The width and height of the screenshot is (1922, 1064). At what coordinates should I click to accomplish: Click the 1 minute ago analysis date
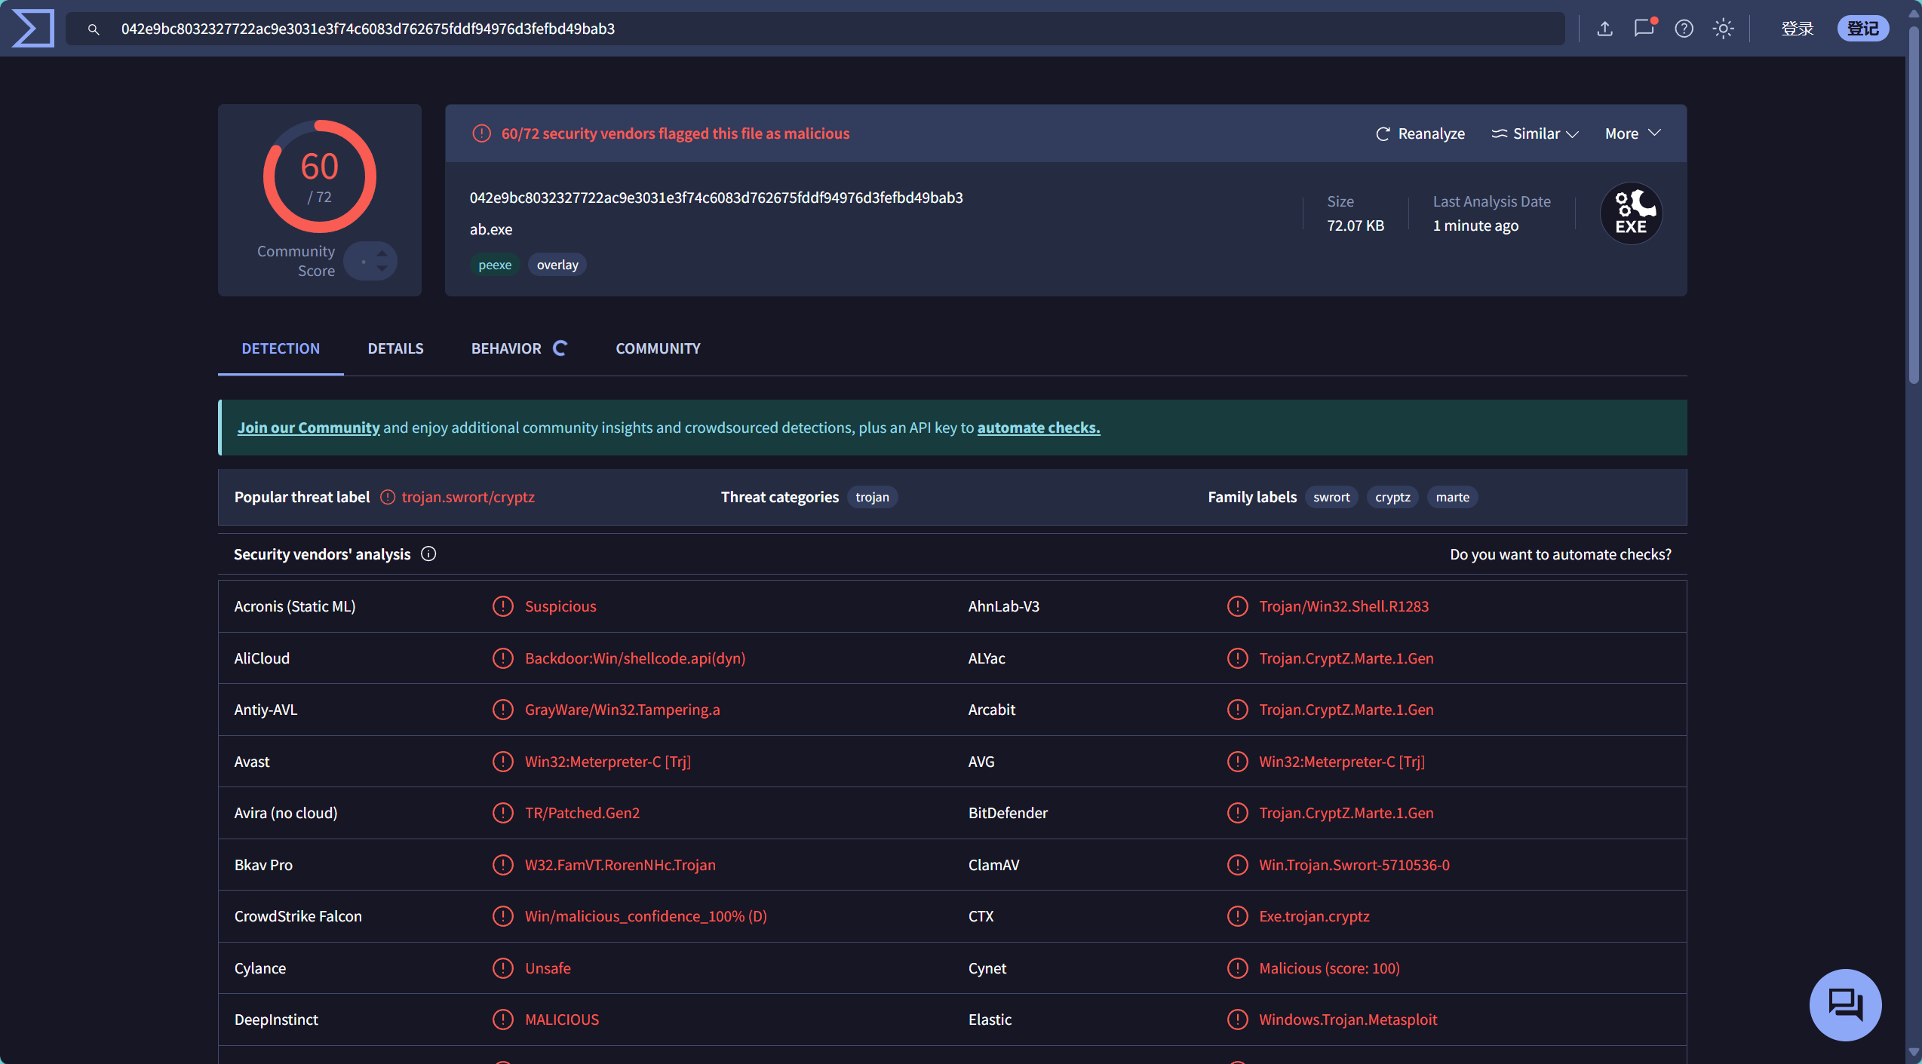(1475, 225)
